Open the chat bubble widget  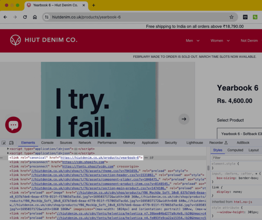coord(13,125)
